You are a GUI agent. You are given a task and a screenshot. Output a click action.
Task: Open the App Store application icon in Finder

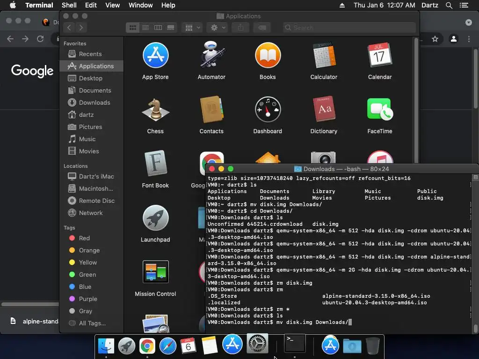(x=155, y=56)
